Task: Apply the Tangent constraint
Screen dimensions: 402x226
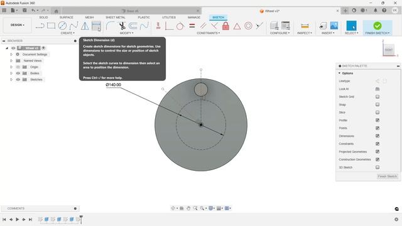Action: point(180,26)
